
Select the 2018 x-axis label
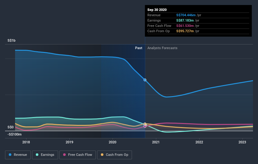tap(26, 142)
